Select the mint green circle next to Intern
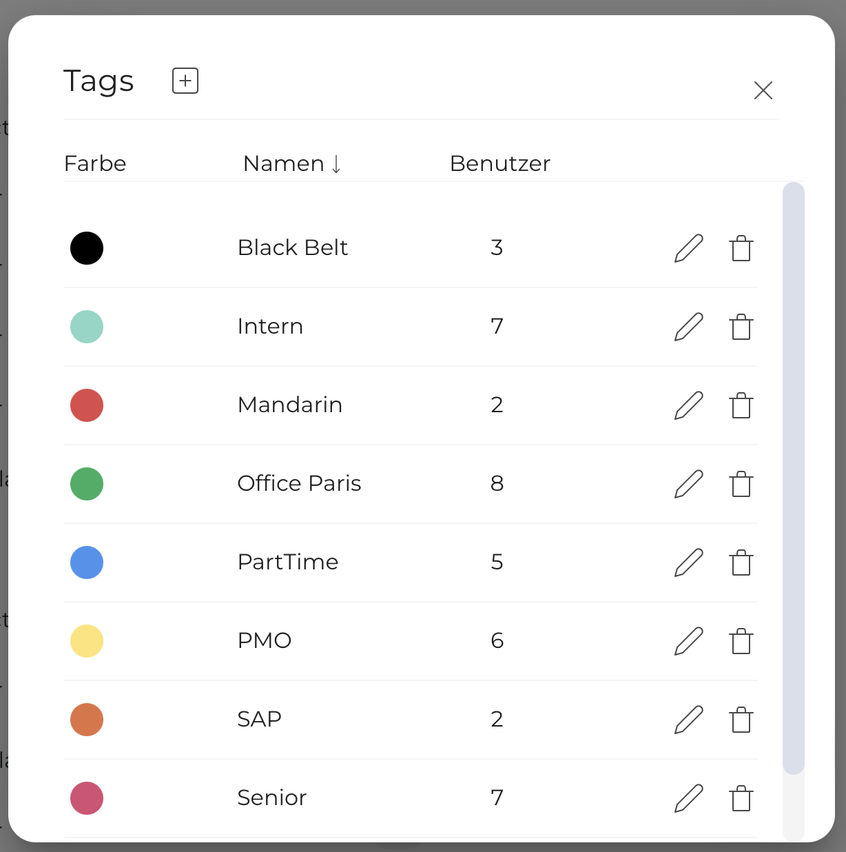 (87, 327)
